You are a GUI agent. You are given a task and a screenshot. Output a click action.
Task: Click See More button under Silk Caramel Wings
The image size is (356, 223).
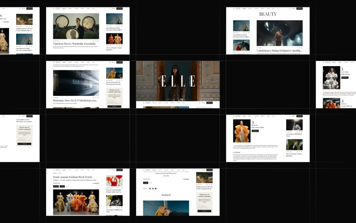point(255,131)
